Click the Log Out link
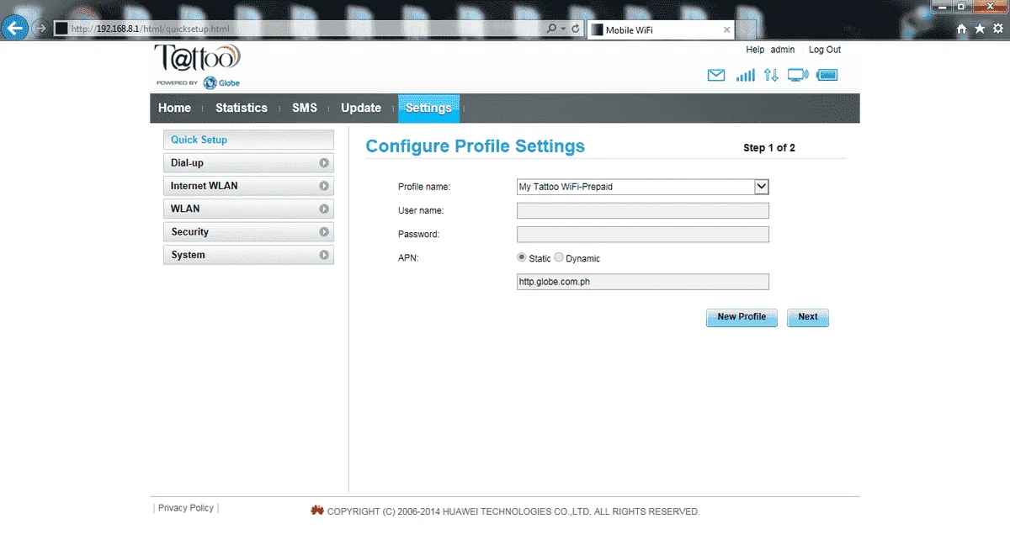The width and height of the screenshot is (1010, 540). 825,50
